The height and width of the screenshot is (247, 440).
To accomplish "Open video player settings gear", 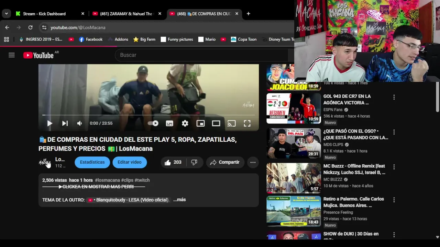I will pos(185,123).
